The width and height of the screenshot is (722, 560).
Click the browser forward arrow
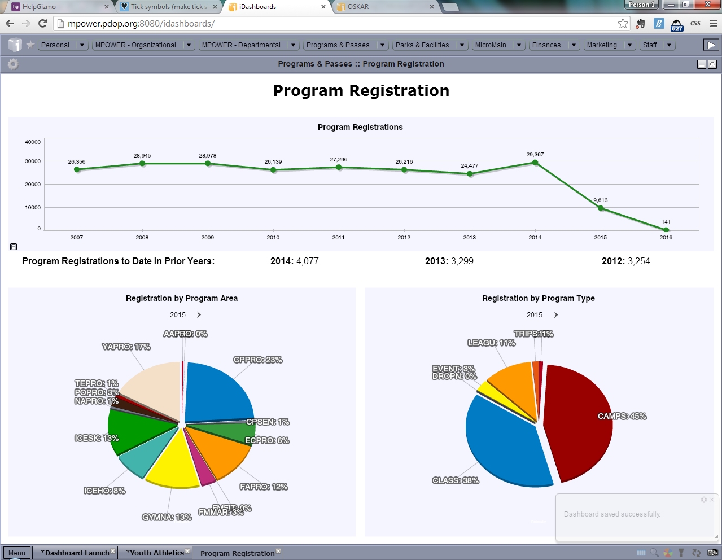26,24
